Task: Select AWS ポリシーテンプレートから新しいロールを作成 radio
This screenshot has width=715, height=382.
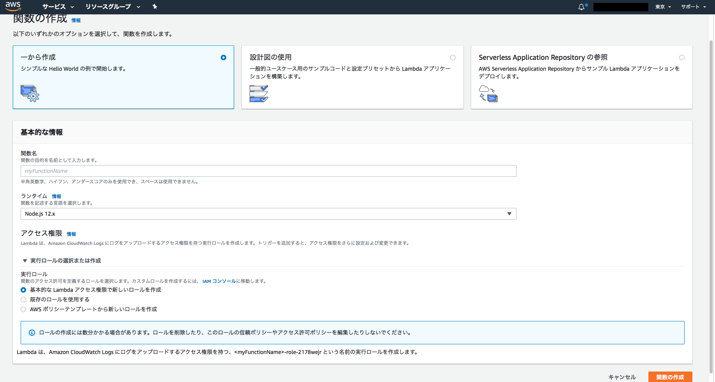Action: click(23, 309)
